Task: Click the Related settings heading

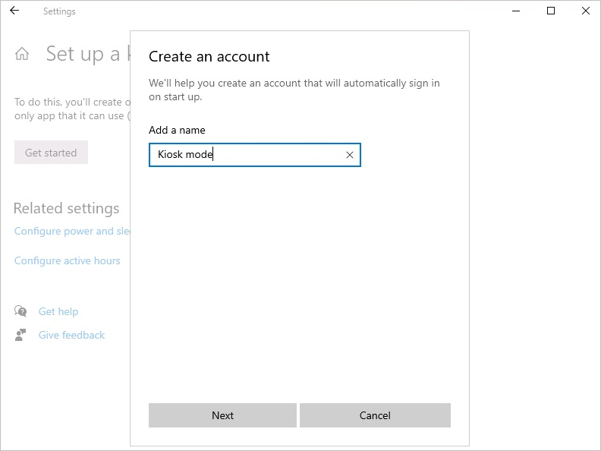Action: click(x=66, y=208)
